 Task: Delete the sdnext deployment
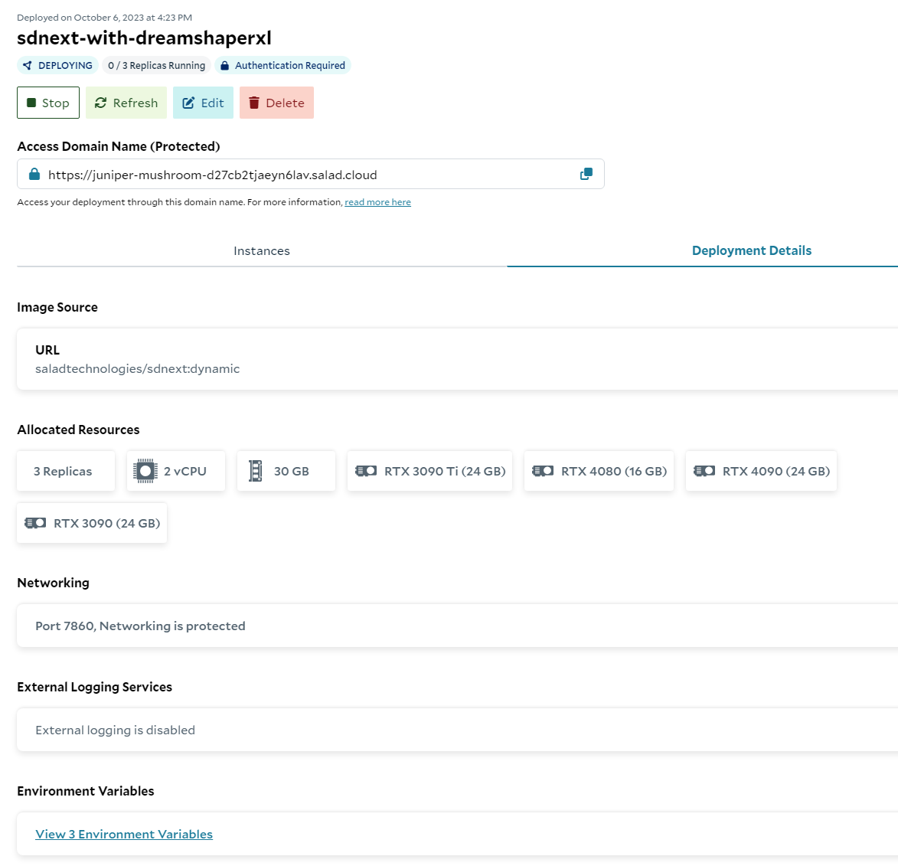276,103
